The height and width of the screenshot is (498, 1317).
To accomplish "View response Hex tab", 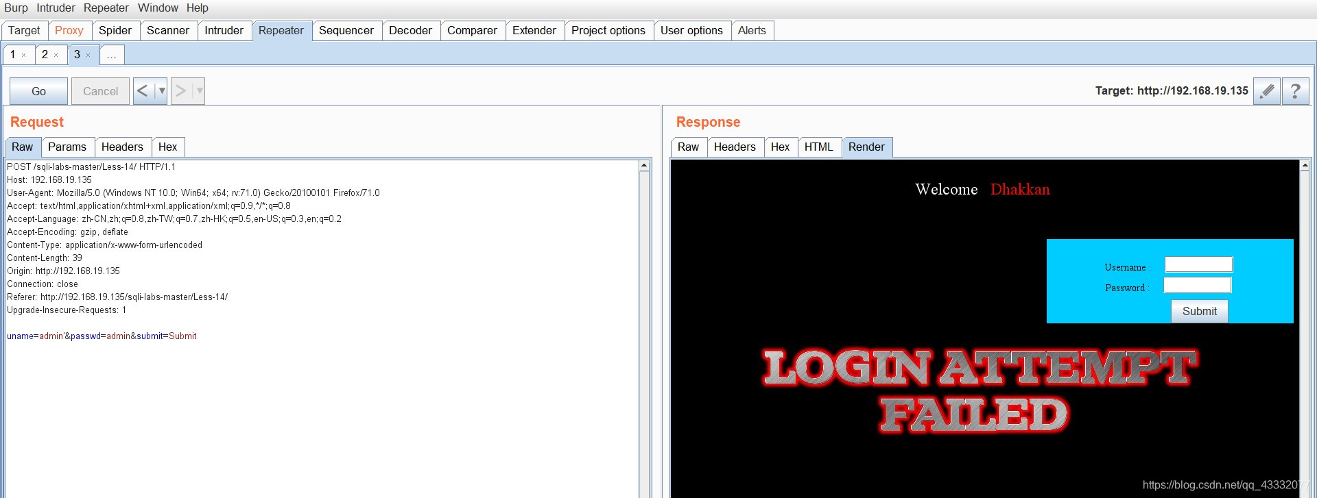I will coord(781,147).
